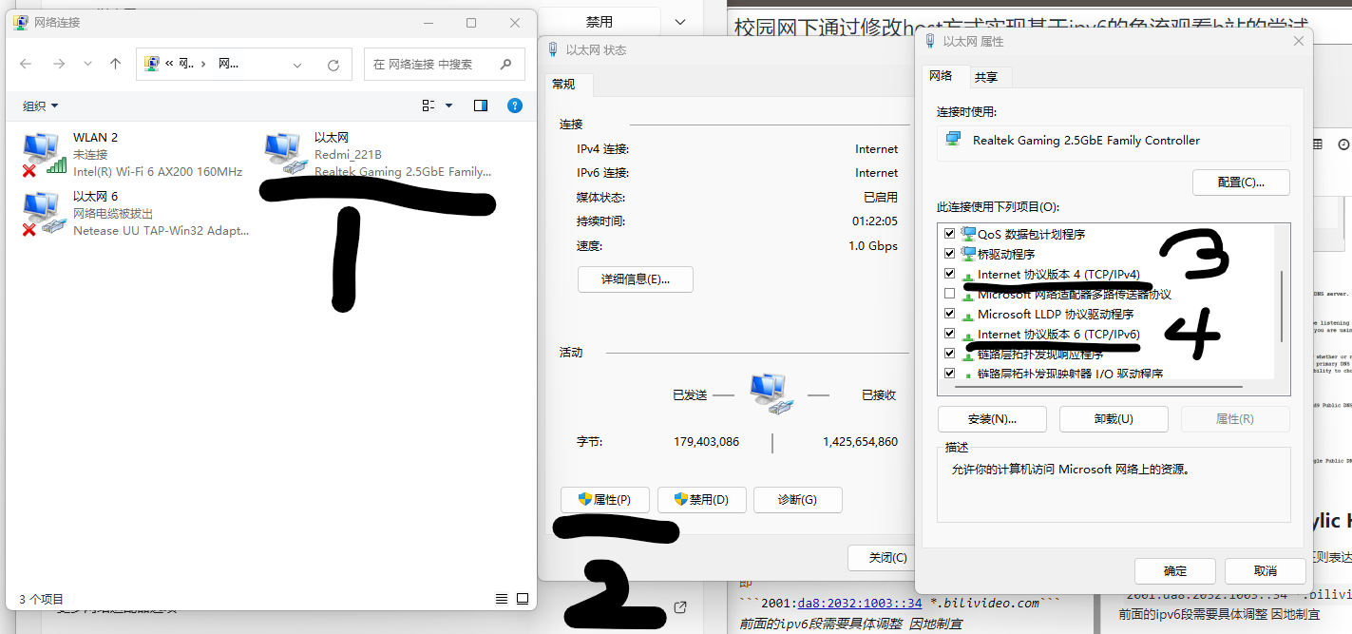Click the breadcrumb chevron separator
The image size is (1352, 634).
(x=203, y=64)
